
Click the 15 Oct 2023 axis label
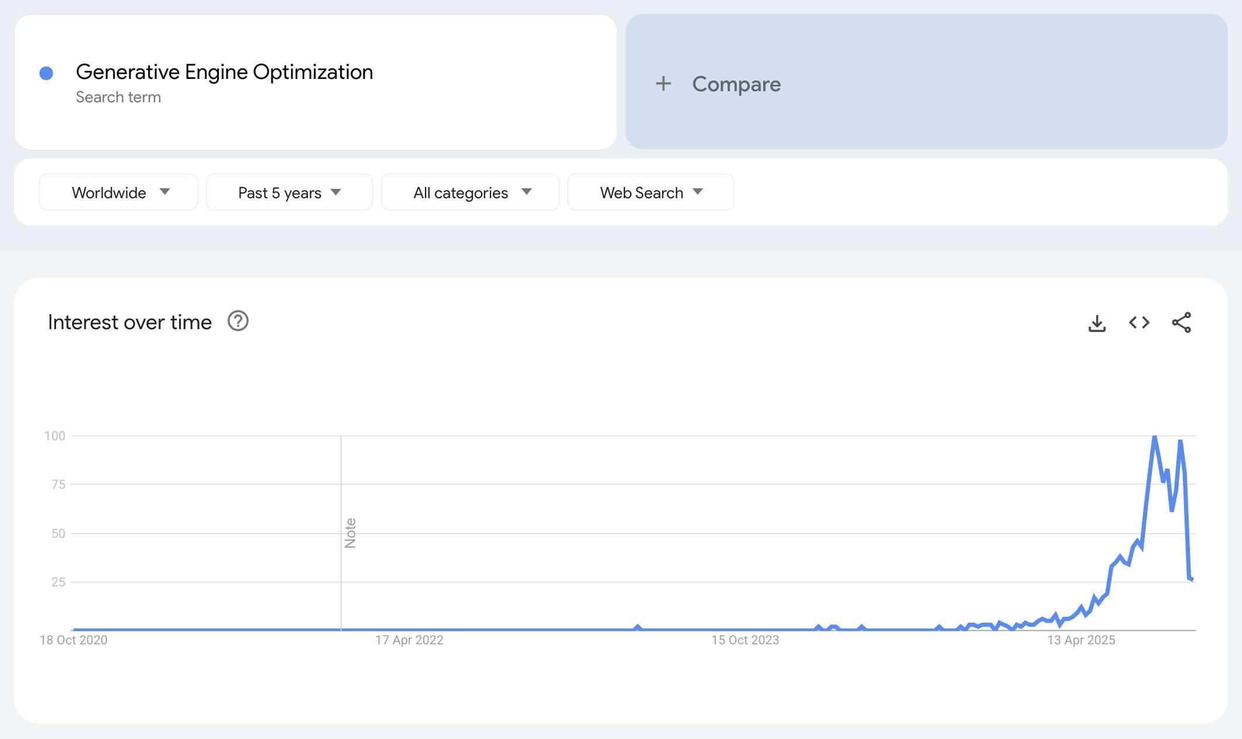tap(745, 640)
